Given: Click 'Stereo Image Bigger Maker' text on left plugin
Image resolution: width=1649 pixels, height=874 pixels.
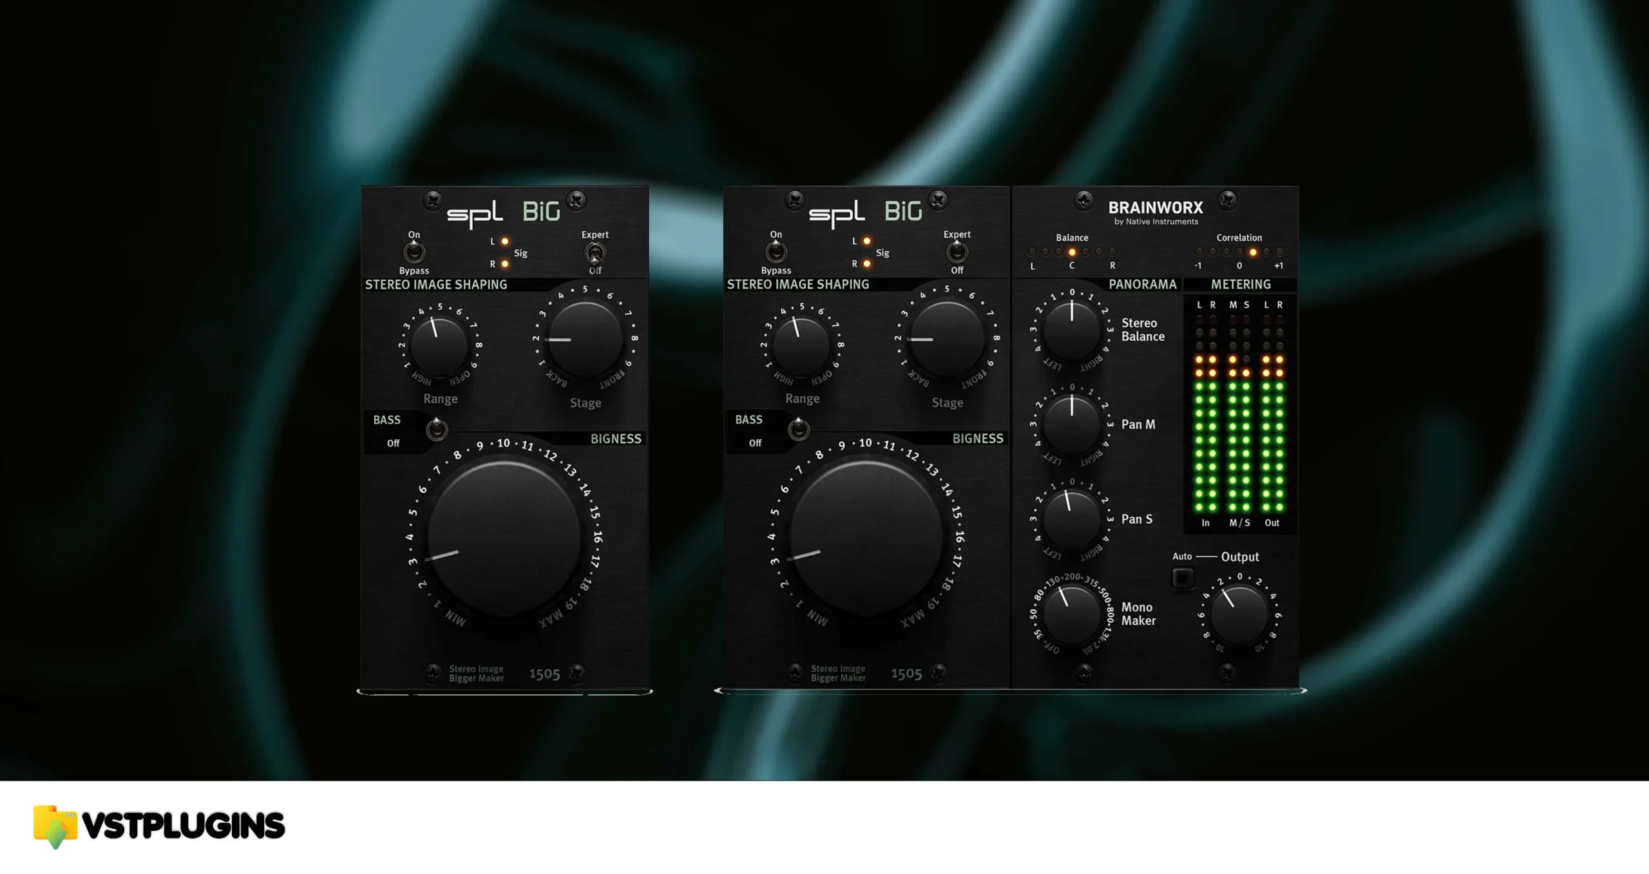Looking at the screenshot, I should [x=476, y=674].
